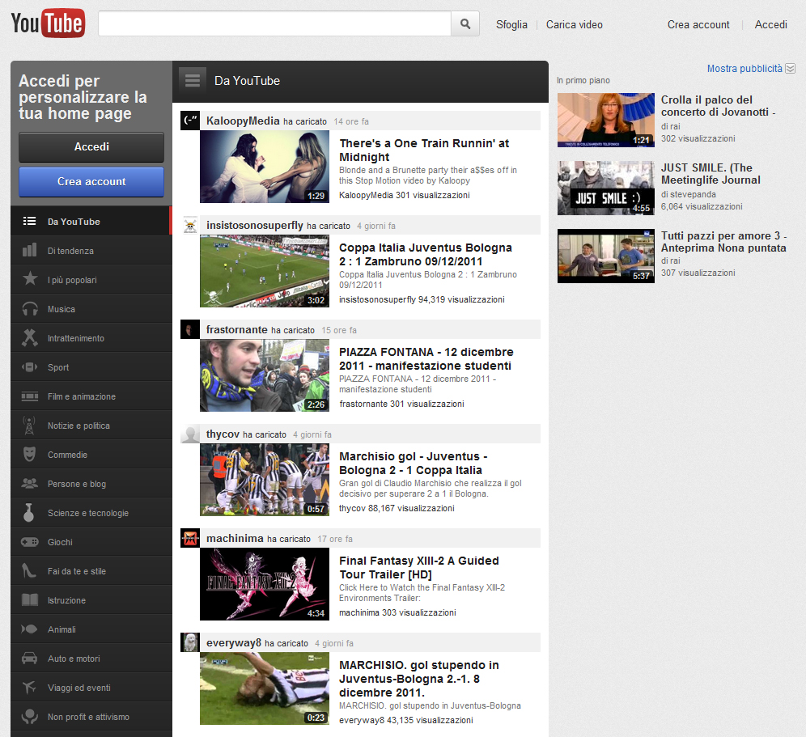Open the Di tendenza chart category
Image resolution: width=806 pixels, height=737 pixels.
tap(70, 251)
